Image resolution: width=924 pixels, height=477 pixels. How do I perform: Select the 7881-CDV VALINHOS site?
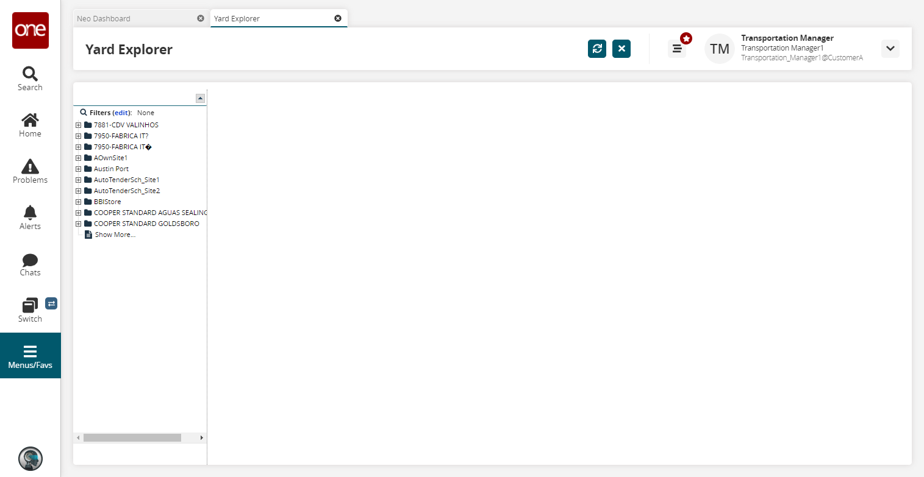click(126, 125)
